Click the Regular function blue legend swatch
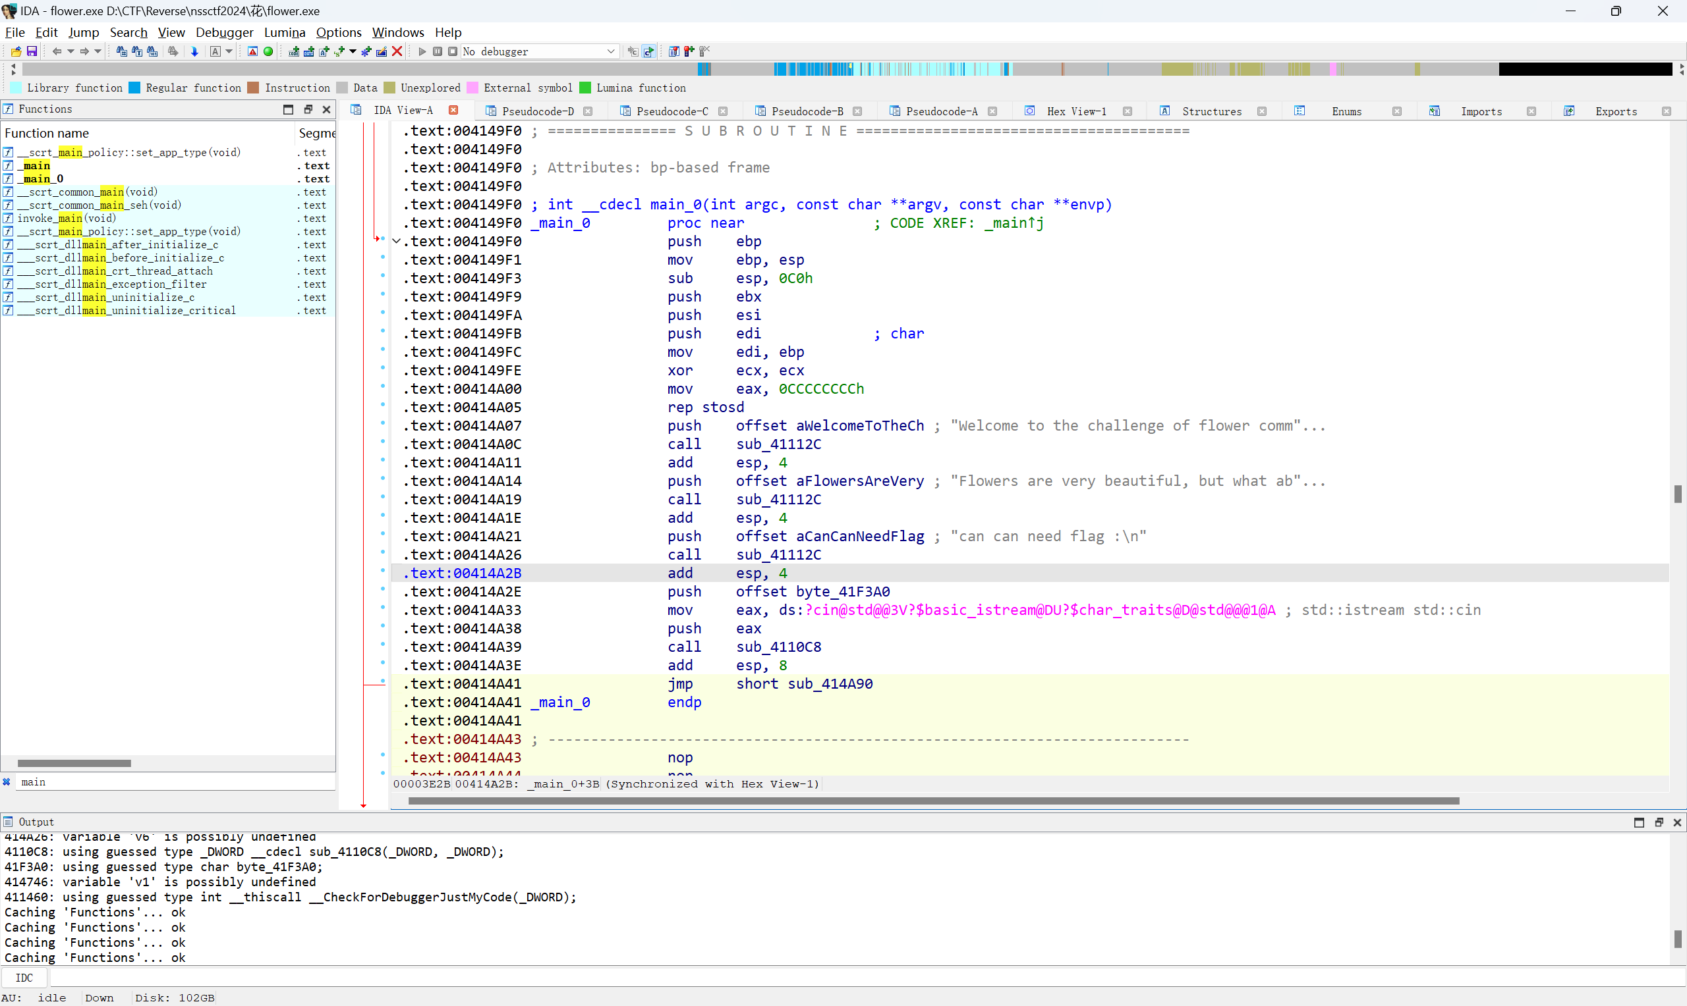 click(x=134, y=88)
